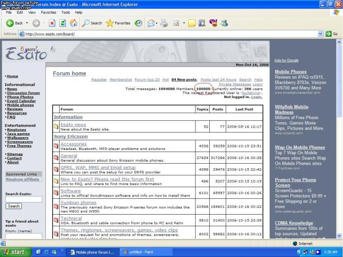Click the folder icon beside Esato news
Image resolution: width=343 pixels, height=257 pixels.
click(56, 126)
